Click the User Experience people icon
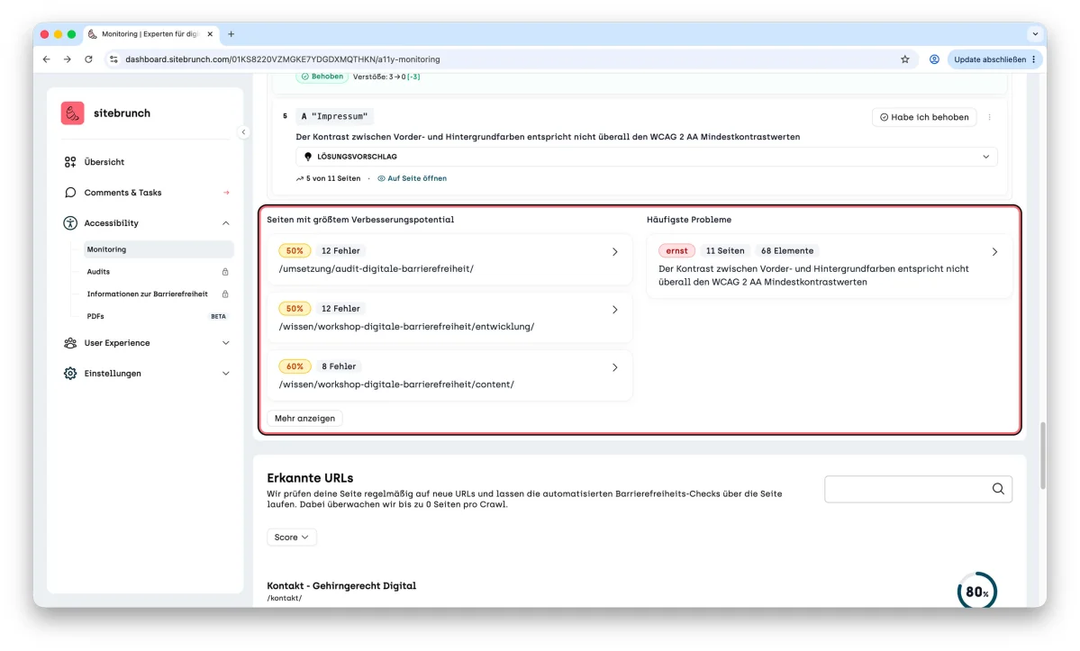This screenshot has height=651, width=1080. pyautogui.click(x=70, y=343)
